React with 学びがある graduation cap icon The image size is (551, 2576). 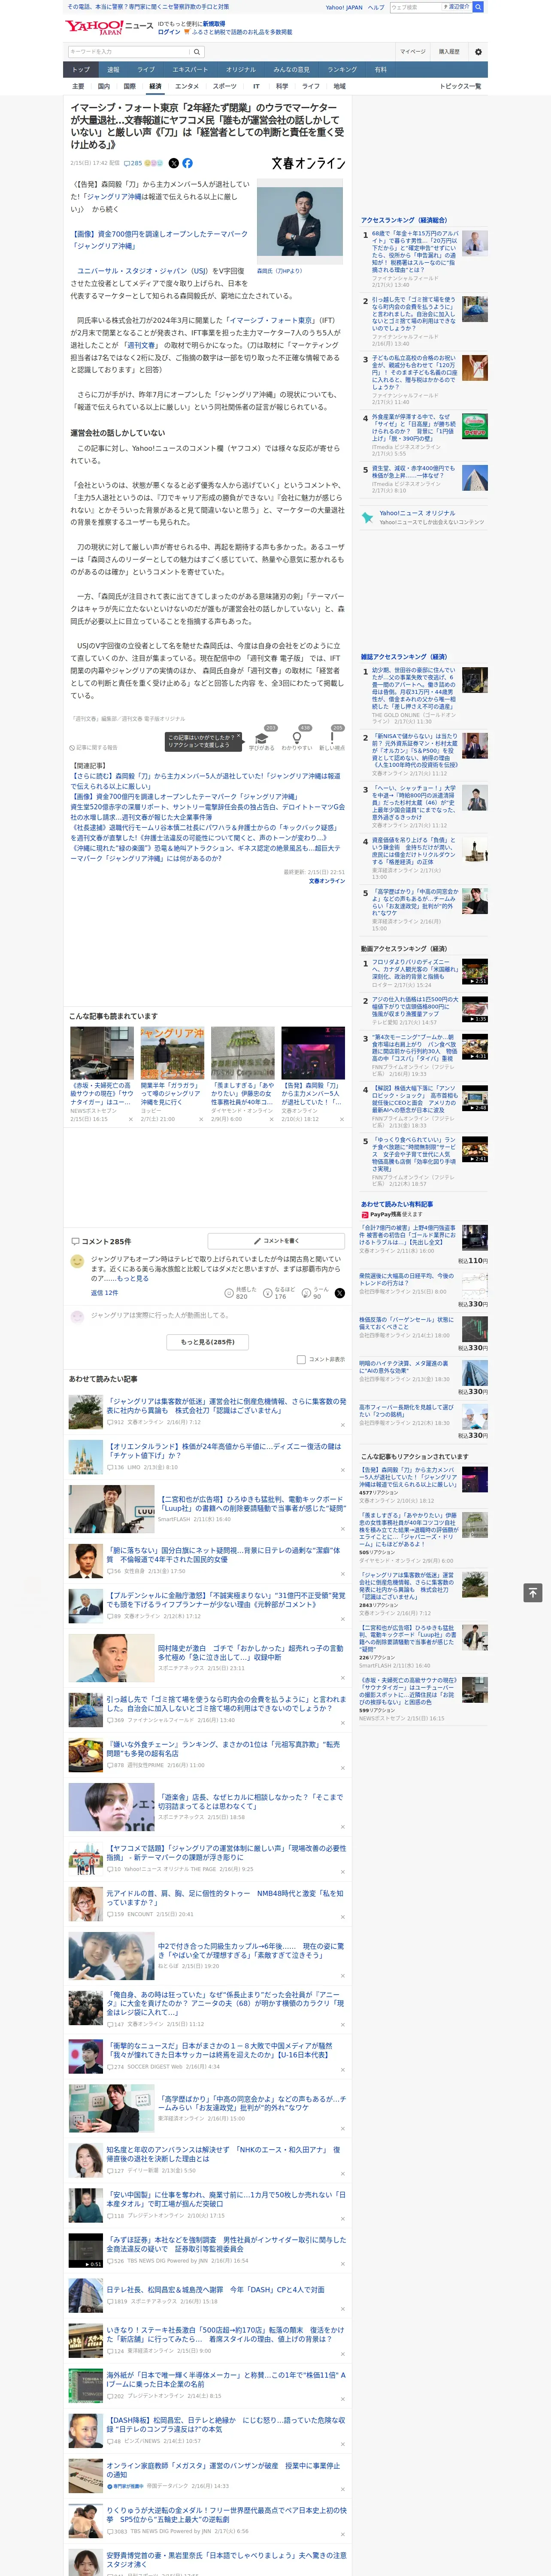coord(262,739)
